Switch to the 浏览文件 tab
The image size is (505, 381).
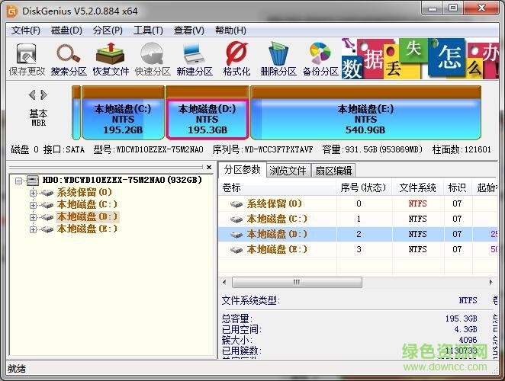tap(288, 170)
